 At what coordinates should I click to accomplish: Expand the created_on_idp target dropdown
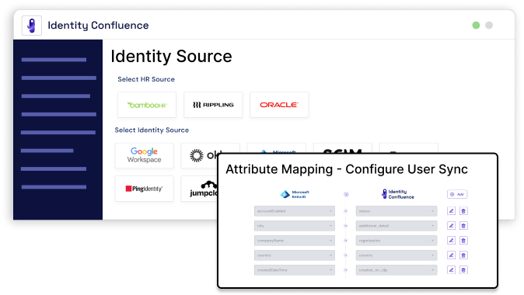coord(396,270)
